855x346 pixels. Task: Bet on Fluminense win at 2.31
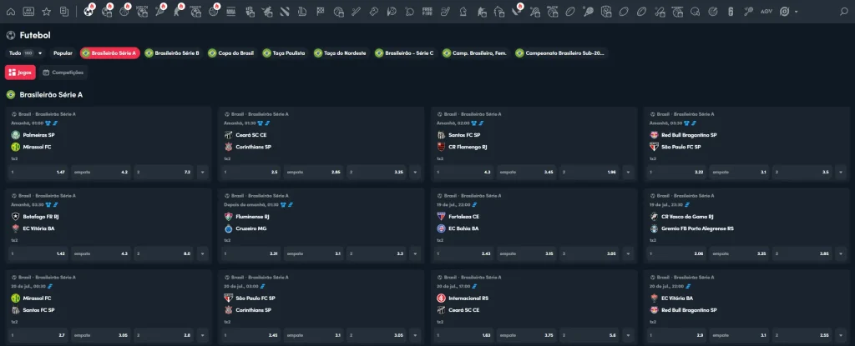(x=250, y=254)
